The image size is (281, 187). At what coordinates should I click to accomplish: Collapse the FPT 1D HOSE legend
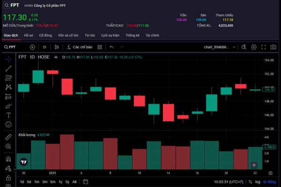point(56,57)
